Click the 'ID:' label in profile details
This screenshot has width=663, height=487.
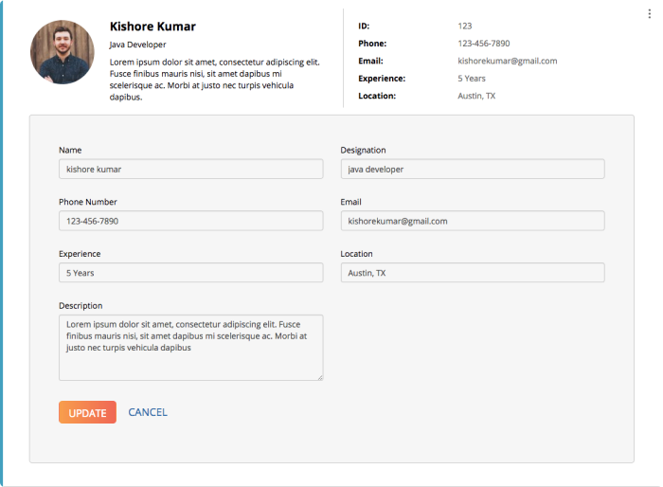[x=364, y=26]
